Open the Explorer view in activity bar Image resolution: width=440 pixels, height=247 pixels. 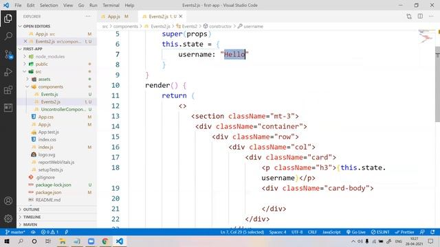click(x=8, y=19)
